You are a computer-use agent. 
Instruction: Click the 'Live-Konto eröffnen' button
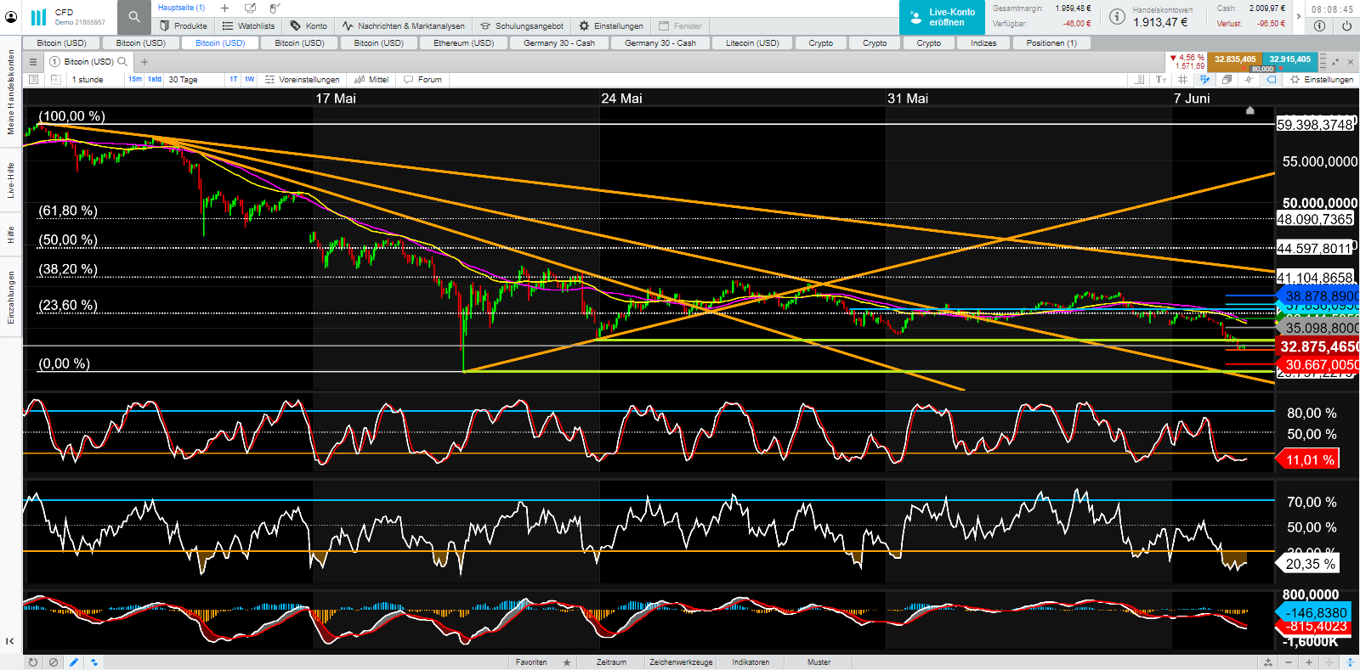pos(942,17)
